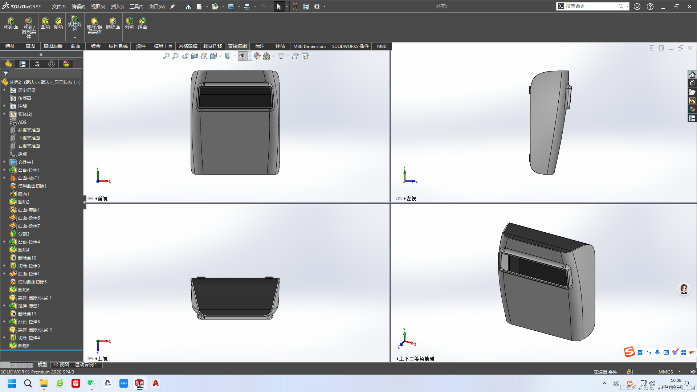This screenshot has height=392, width=697.
Task: Click the MMGS units button in status bar
Action: 665,372
